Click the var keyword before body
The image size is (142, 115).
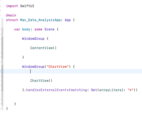pos(17,29)
